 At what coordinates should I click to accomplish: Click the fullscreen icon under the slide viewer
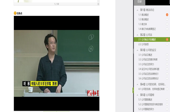[98, 4]
